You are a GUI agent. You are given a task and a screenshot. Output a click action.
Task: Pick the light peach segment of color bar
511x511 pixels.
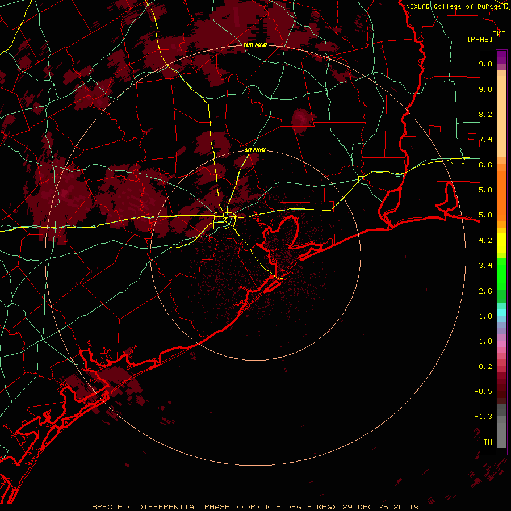click(x=501, y=118)
